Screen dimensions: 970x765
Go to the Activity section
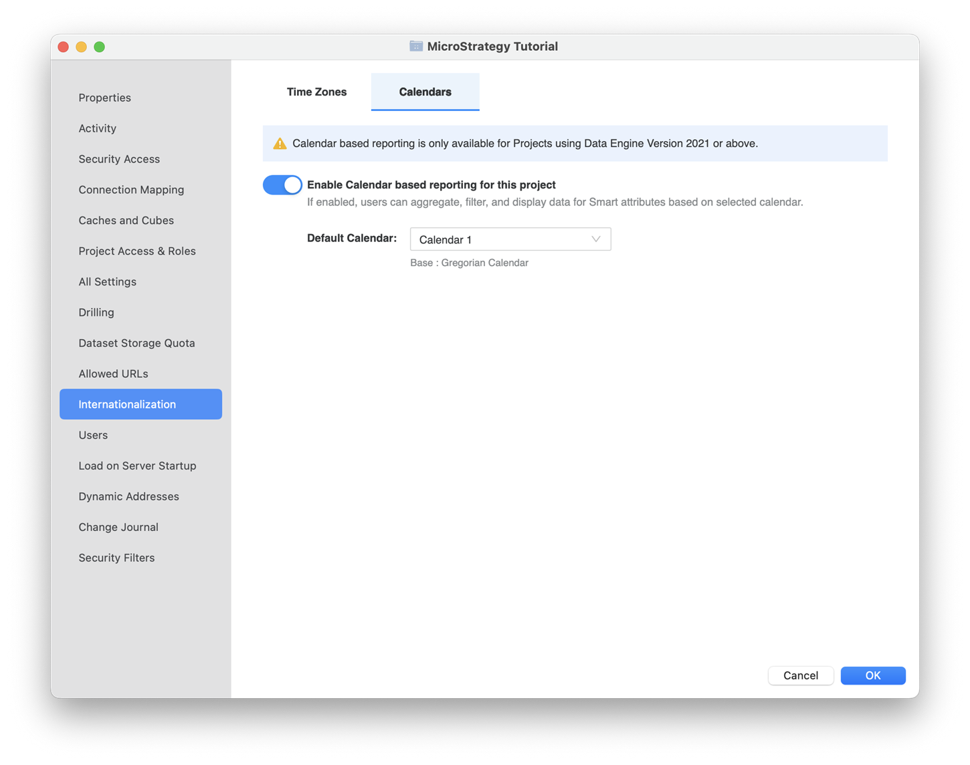pos(98,128)
